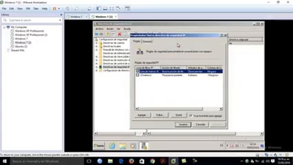Click the Aceptar button

point(183,125)
